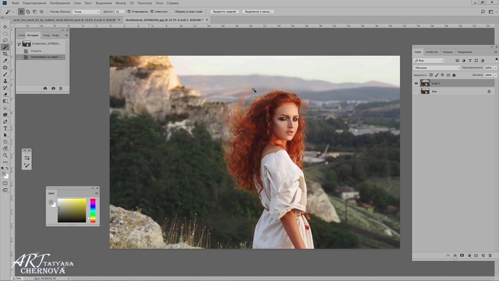Click Выделить предмет button

click(x=225, y=12)
